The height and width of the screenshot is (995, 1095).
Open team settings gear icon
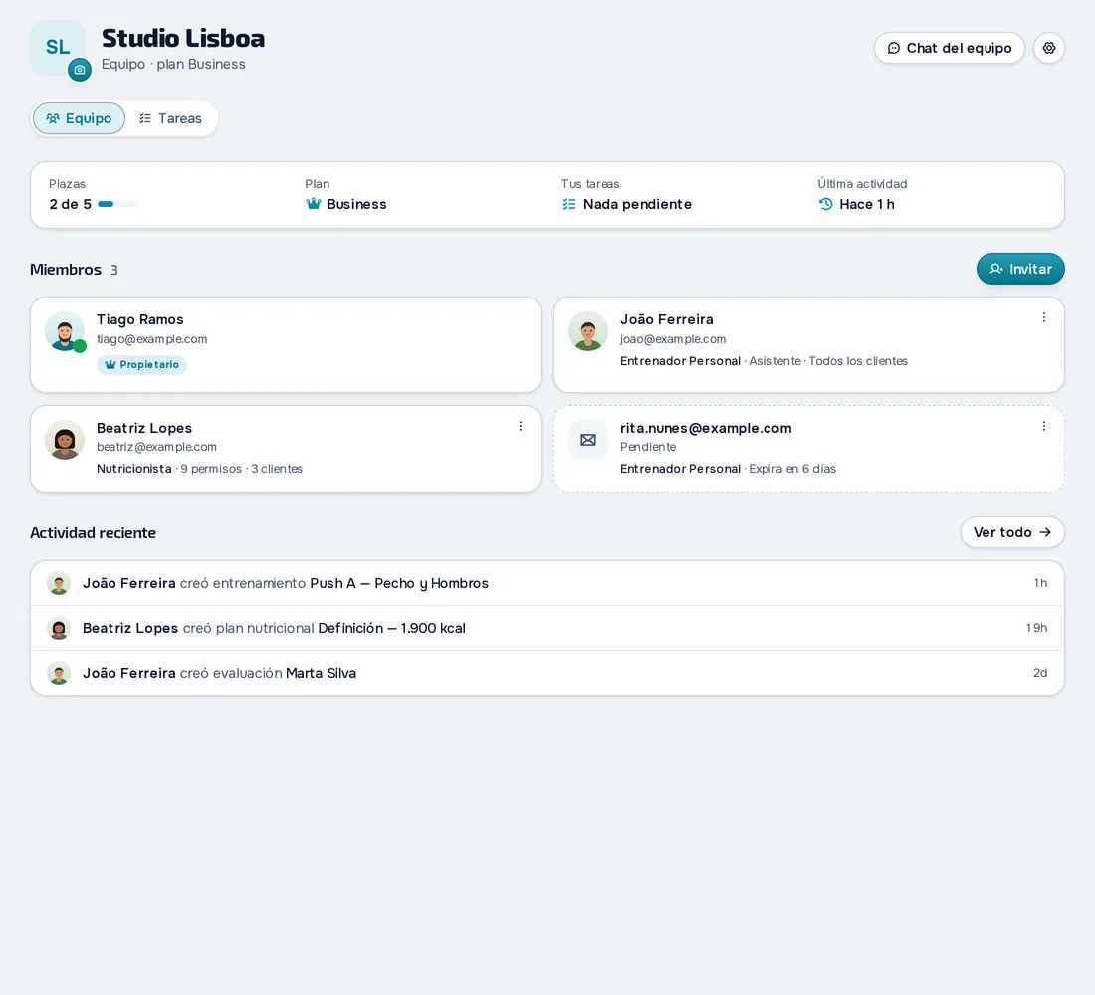(1049, 48)
